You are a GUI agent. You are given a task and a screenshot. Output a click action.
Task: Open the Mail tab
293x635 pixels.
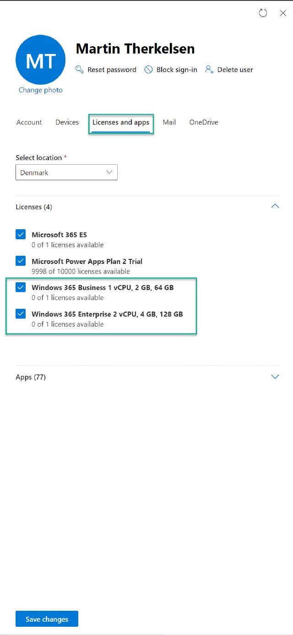point(169,122)
